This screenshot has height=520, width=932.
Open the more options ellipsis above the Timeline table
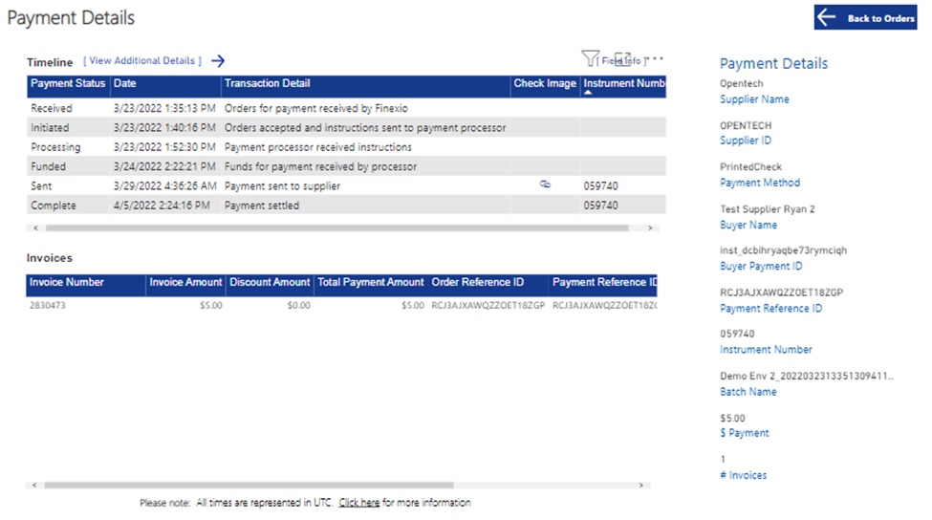pyautogui.click(x=656, y=59)
